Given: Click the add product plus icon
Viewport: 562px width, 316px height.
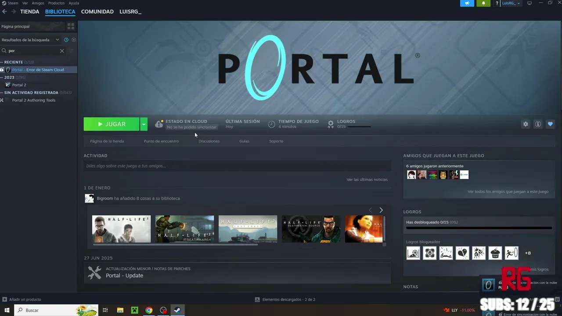Looking at the screenshot, I should tap(4, 299).
